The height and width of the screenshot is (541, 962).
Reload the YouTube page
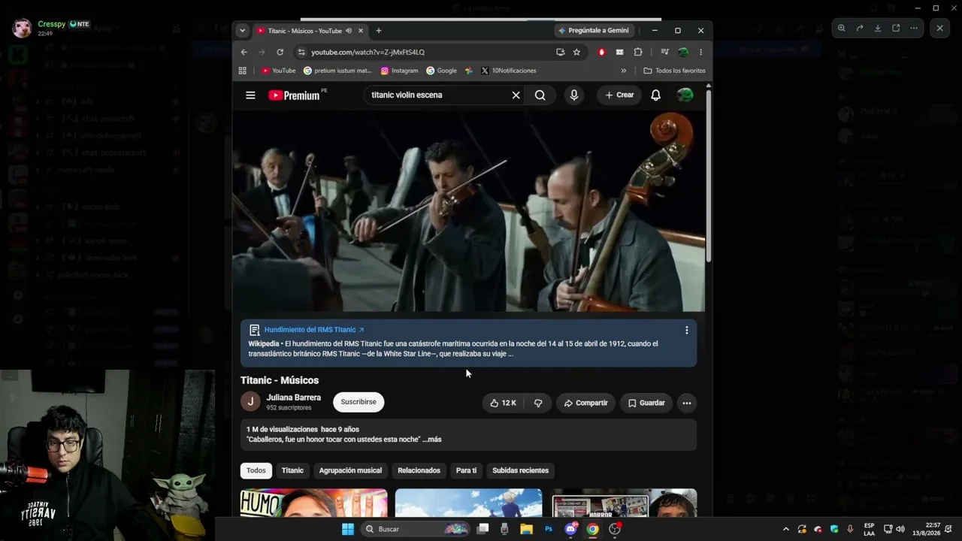point(280,52)
